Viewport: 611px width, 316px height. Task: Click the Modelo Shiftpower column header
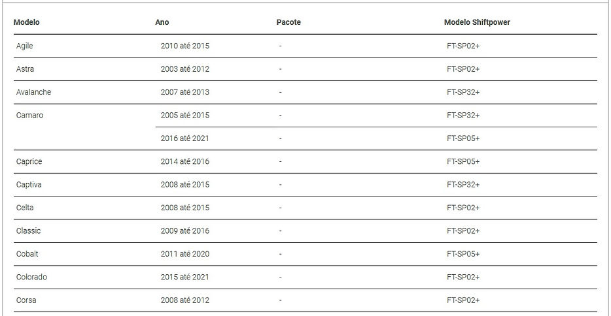[477, 22]
